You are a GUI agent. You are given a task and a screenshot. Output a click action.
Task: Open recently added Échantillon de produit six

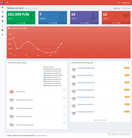[85, 104]
